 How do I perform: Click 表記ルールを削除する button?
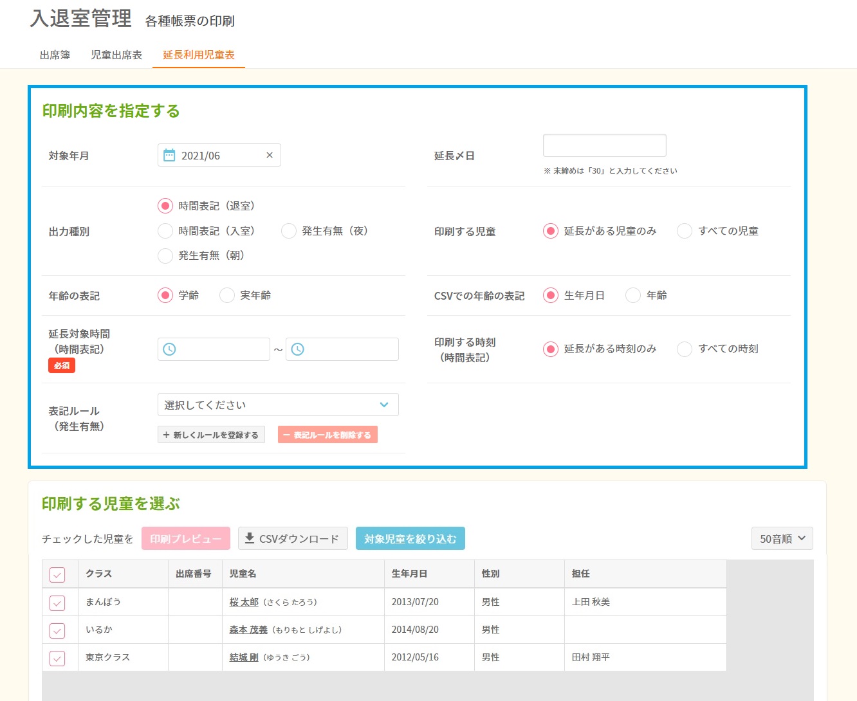327,435
